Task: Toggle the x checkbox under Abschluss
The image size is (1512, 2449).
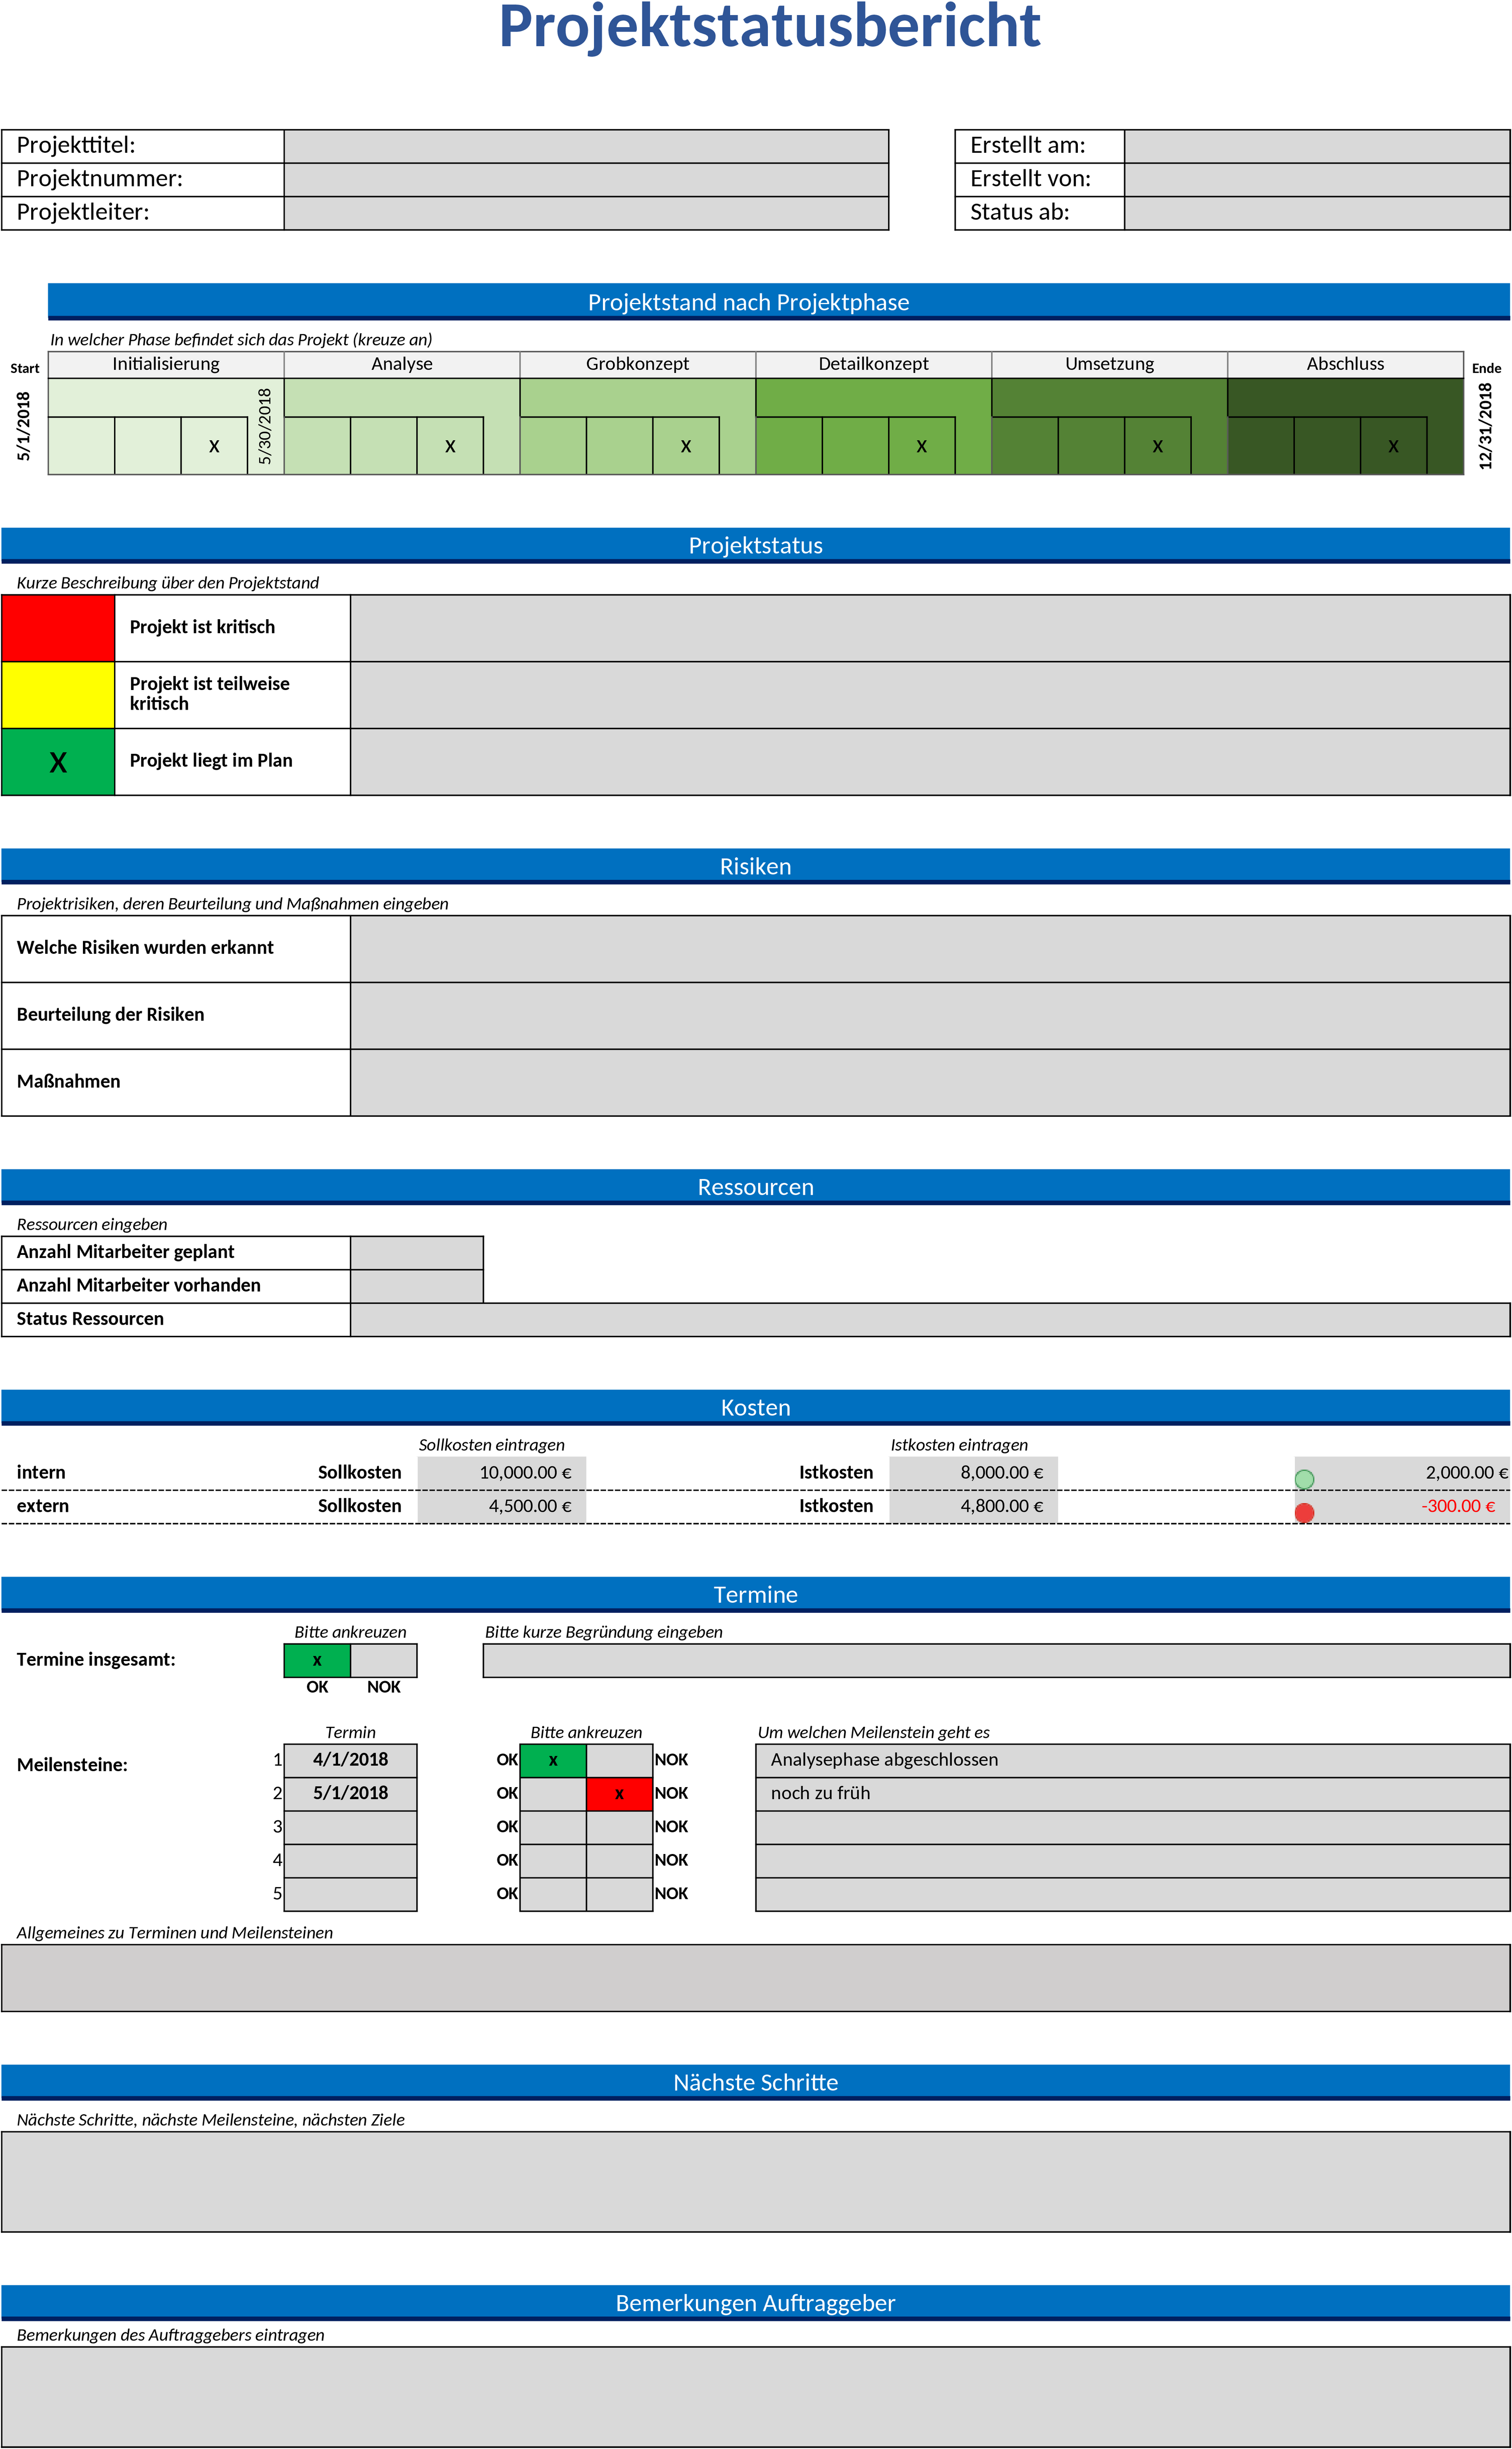Action: tap(1394, 446)
